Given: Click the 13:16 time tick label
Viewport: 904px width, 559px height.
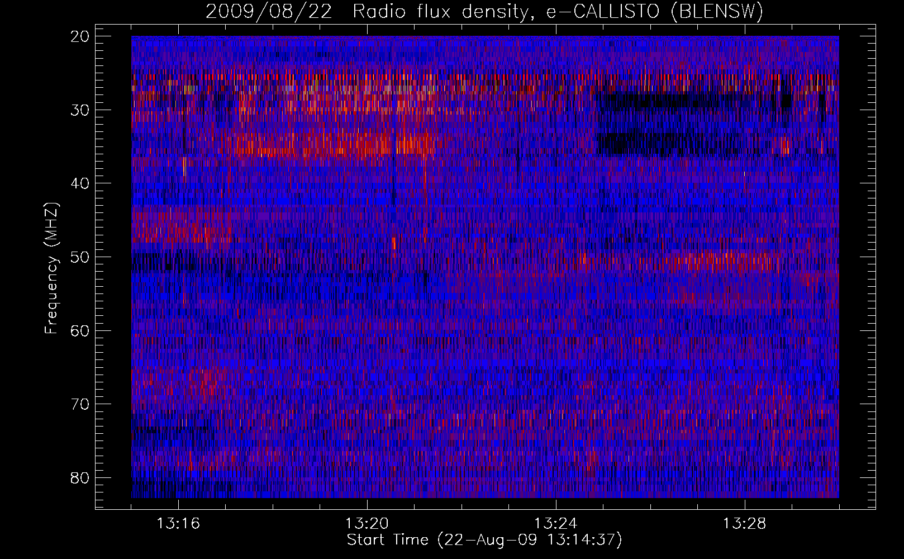Looking at the screenshot, I should click(178, 524).
